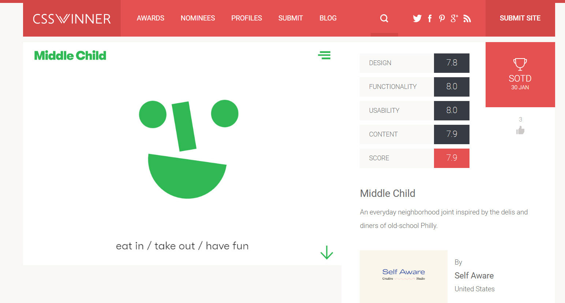Viewport: 565px width, 303px height.
Task: Open the Awards menu item
Action: click(150, 18)
